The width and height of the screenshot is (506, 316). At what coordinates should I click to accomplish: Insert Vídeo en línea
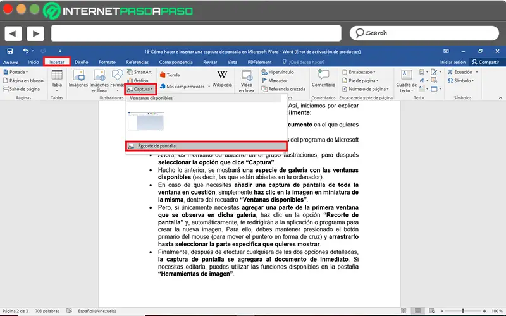pos(247,81)
